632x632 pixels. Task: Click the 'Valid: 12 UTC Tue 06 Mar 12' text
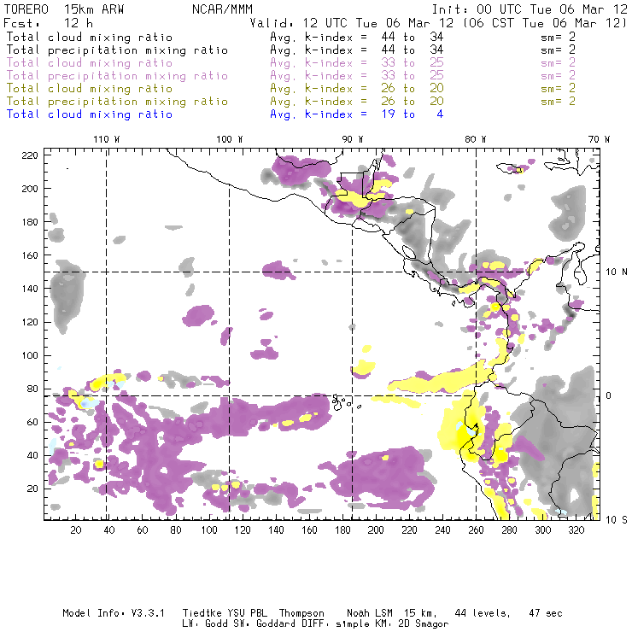[x=351, y=23]
